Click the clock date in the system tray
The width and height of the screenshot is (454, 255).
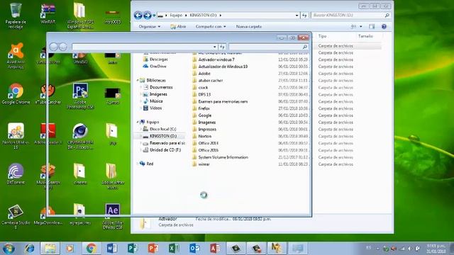(x=436, y=251)
